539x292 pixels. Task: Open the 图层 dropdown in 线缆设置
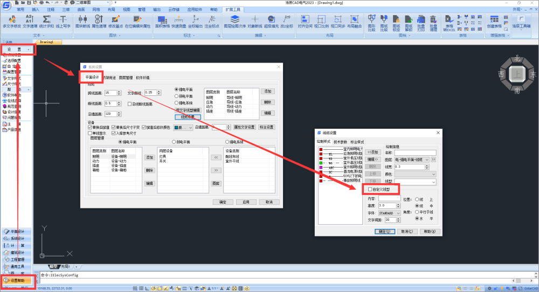412,159
